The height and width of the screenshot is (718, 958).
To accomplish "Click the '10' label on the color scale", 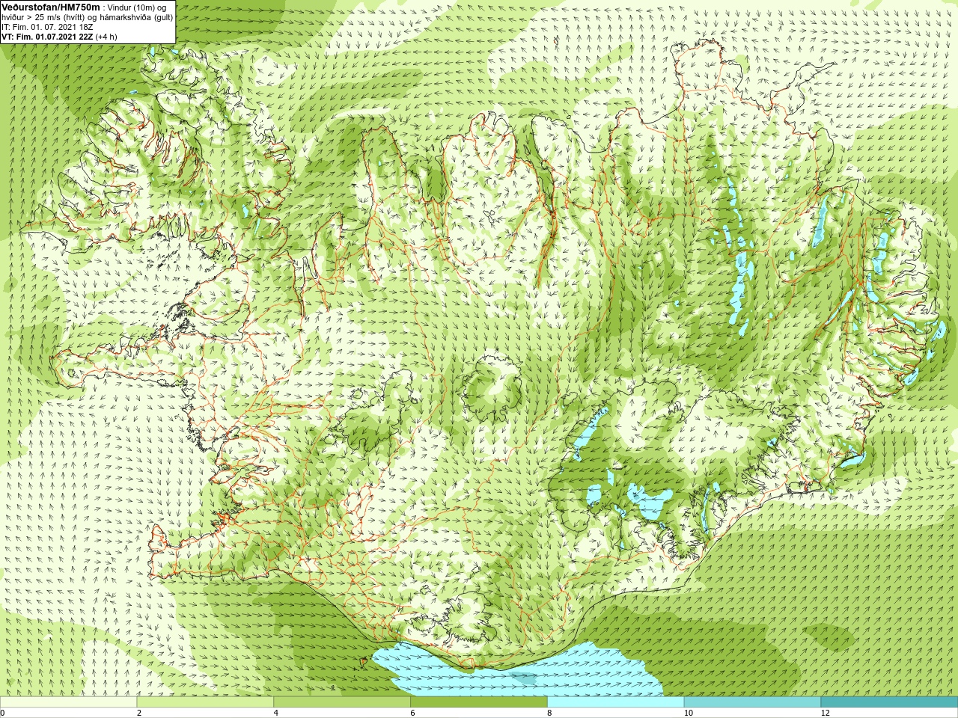I will pyautogui.click(x=688, y=713).
